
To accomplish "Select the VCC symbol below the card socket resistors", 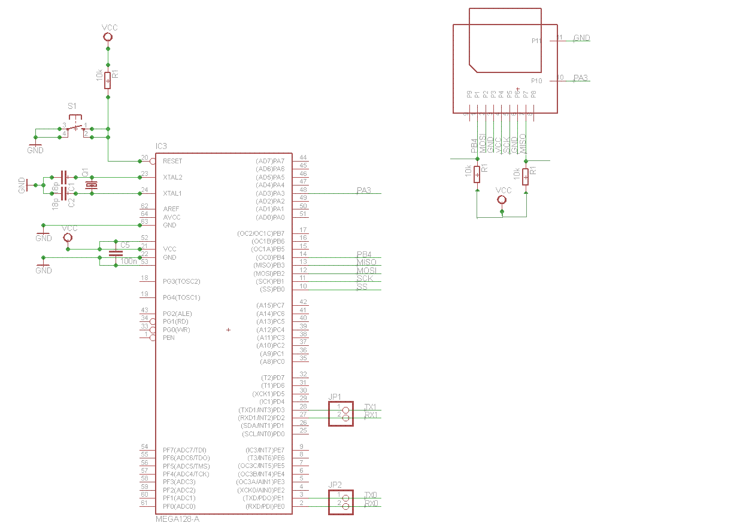I will (x=502, y=200).
